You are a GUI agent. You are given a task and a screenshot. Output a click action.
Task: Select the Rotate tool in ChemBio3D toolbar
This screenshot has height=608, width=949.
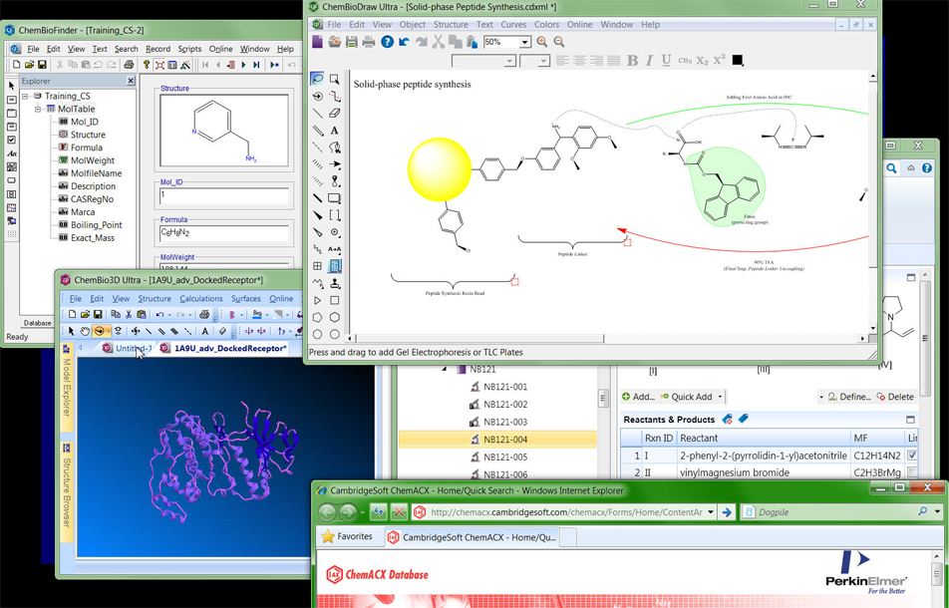[x=101, y=331]
